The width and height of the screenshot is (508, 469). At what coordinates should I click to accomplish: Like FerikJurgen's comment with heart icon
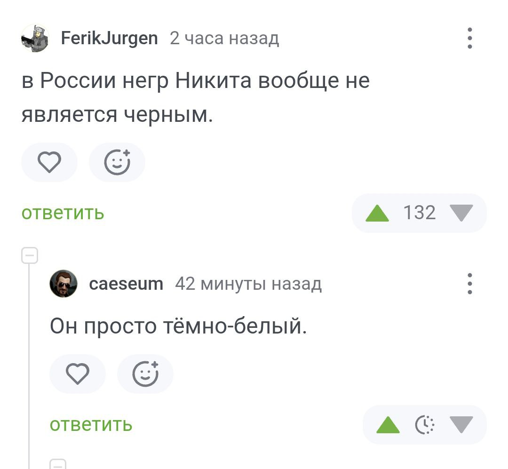coord(49,163)
